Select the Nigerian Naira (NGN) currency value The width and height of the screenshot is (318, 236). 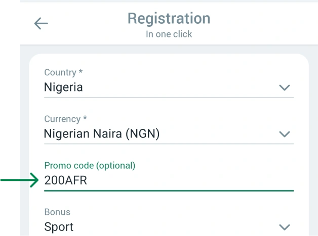click(x=101, y=134)
